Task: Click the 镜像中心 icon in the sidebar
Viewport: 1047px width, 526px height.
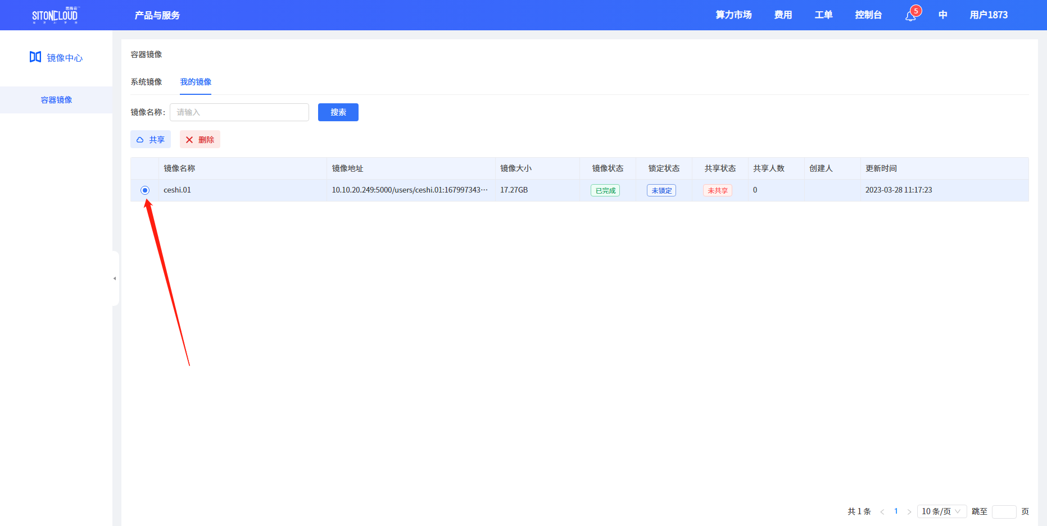Action: tap(35, 57)
